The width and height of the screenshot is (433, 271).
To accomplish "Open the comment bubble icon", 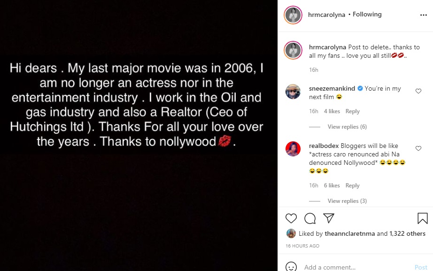I will point(310,218).
